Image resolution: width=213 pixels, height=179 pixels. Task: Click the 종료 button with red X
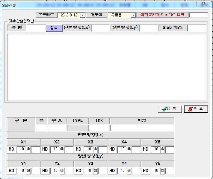coord(196,109)
